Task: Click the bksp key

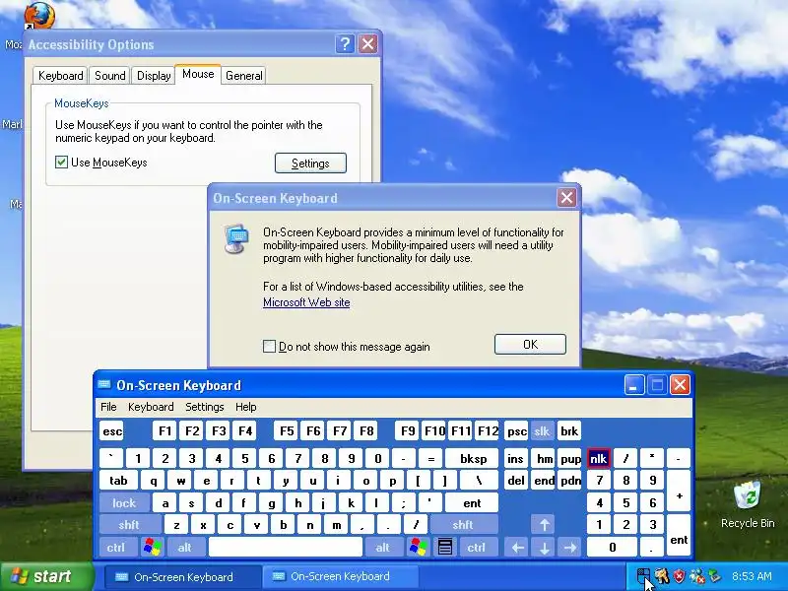Action: coord(473,458)
